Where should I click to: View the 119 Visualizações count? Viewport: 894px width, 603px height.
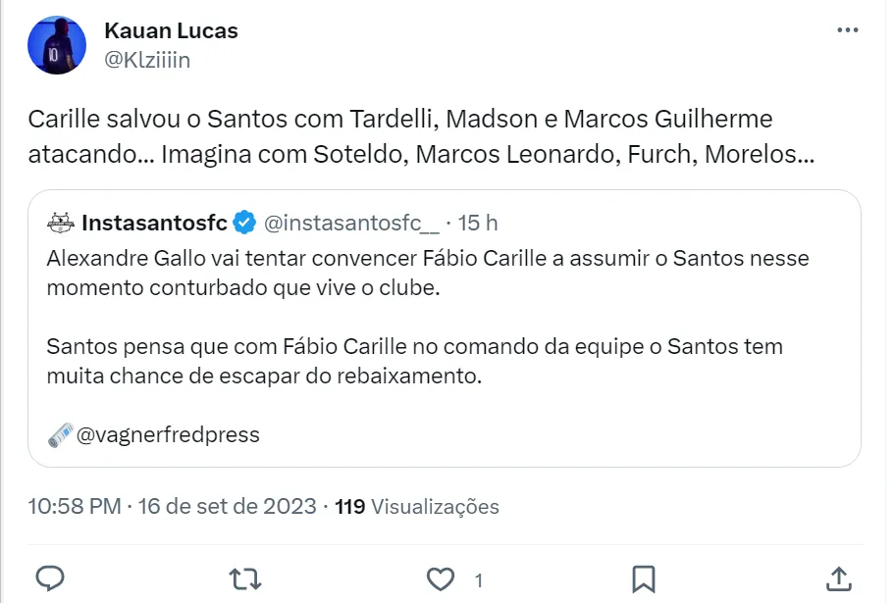click(x=417, y=507)
